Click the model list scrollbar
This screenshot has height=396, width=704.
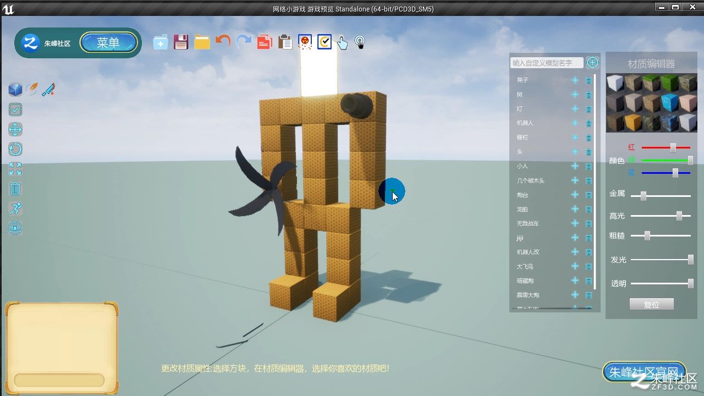tap(596, 182)
